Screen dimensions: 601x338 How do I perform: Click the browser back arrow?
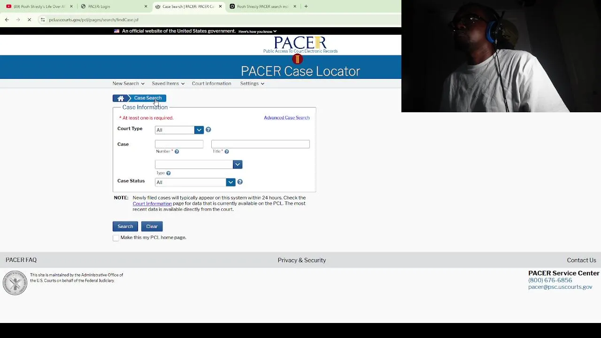click(7, 20)
